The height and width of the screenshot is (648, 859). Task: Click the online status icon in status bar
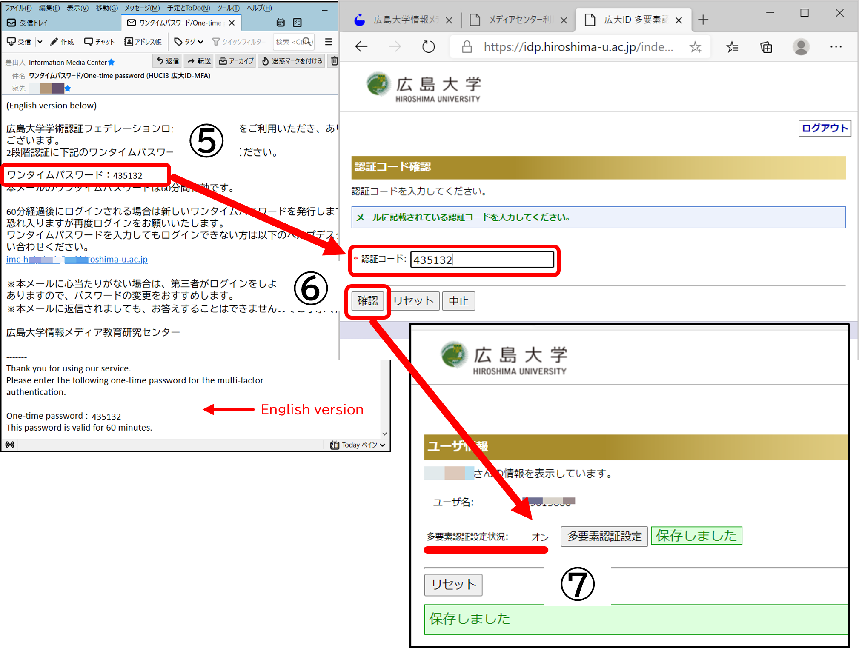pyautogui.click(x=10, y=445)
